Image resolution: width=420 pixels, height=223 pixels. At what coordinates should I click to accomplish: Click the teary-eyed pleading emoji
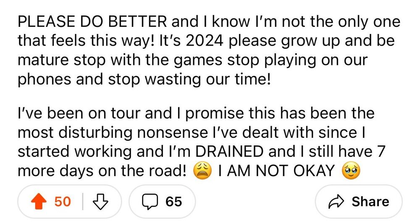tap(351, 170)
